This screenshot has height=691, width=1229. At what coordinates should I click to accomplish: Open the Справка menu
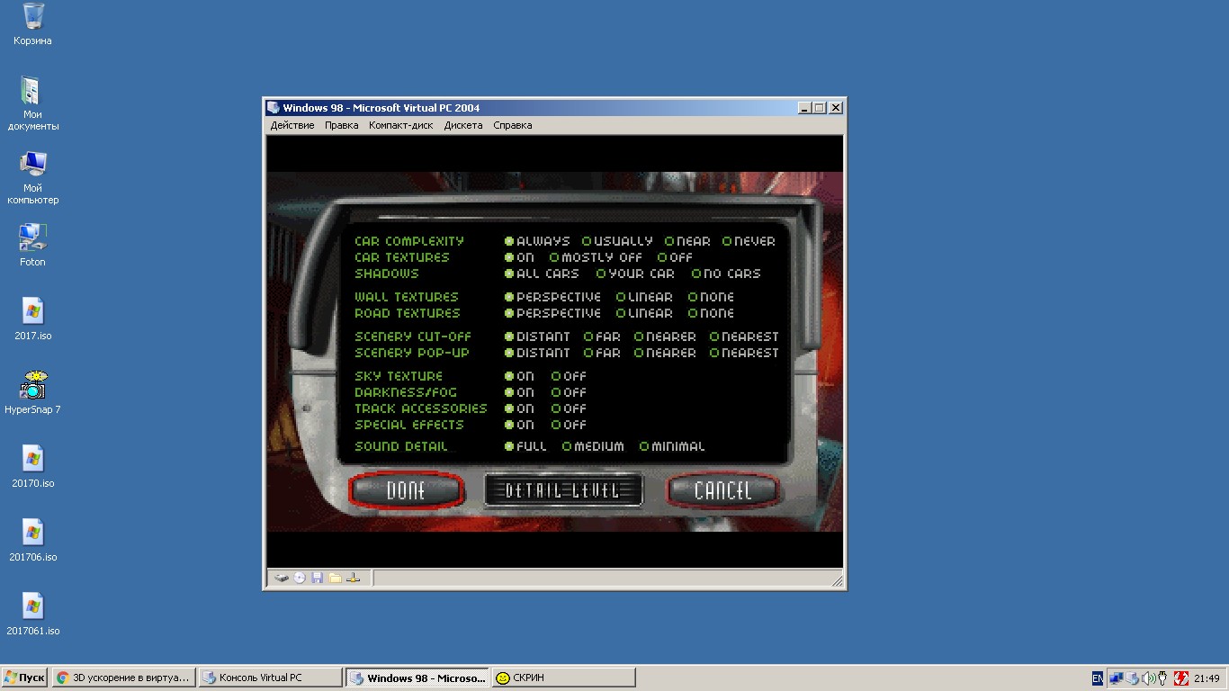pyautogui.click(x=513, y=125)
